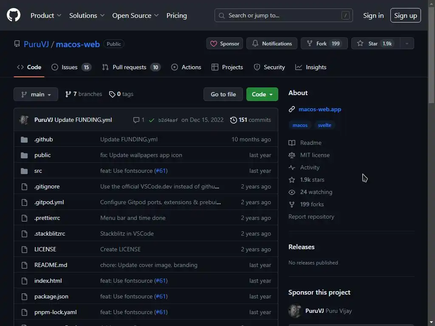Click the LICENSE file icon
Image resolution: width=435 pixels, height=326 pixels.
[24, 249]
